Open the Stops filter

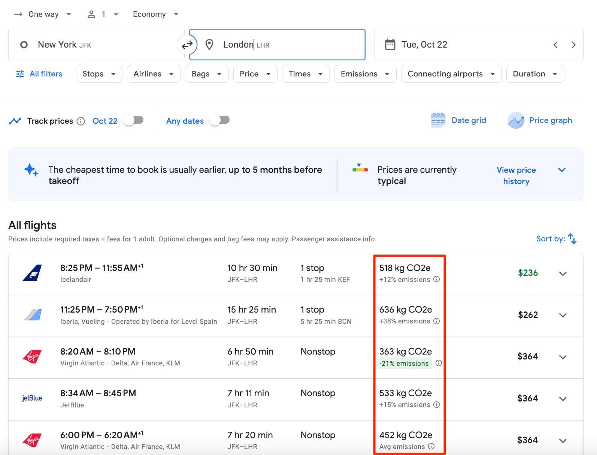coord(99,74)
